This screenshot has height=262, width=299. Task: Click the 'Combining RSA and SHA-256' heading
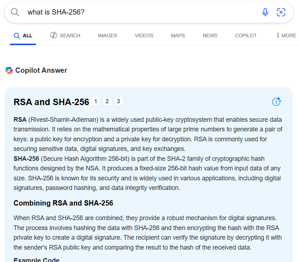63,203
